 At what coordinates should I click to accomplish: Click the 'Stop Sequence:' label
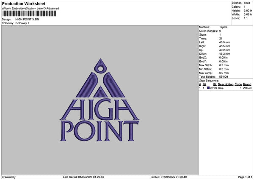point(209,81)
